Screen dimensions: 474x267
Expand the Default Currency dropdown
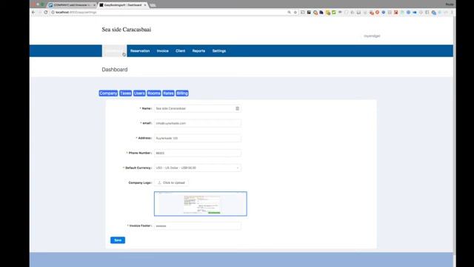(198, 168)
